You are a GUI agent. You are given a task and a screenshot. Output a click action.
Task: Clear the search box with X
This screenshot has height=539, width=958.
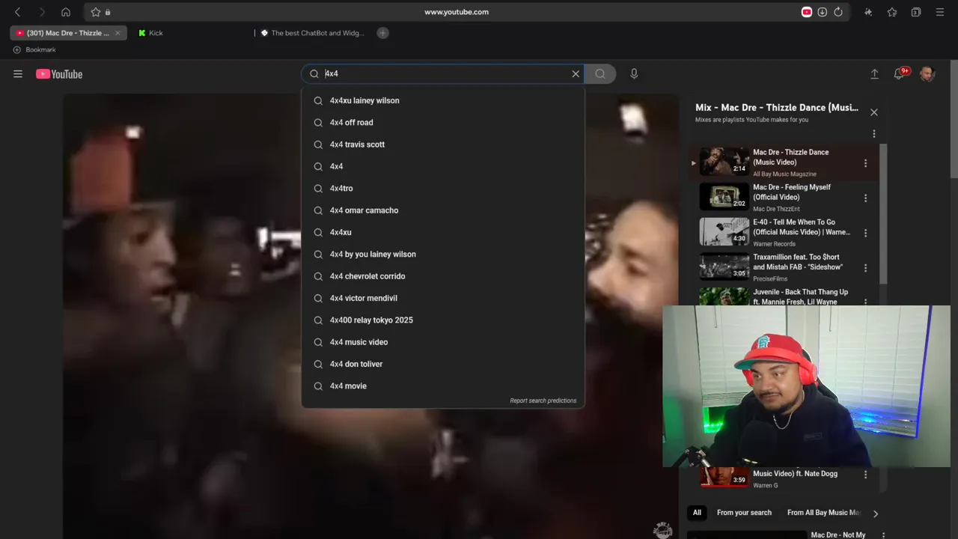tap(576, 74)
